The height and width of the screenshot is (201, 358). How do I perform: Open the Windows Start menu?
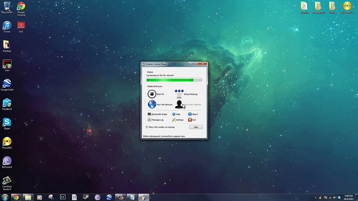click(5, 197)
